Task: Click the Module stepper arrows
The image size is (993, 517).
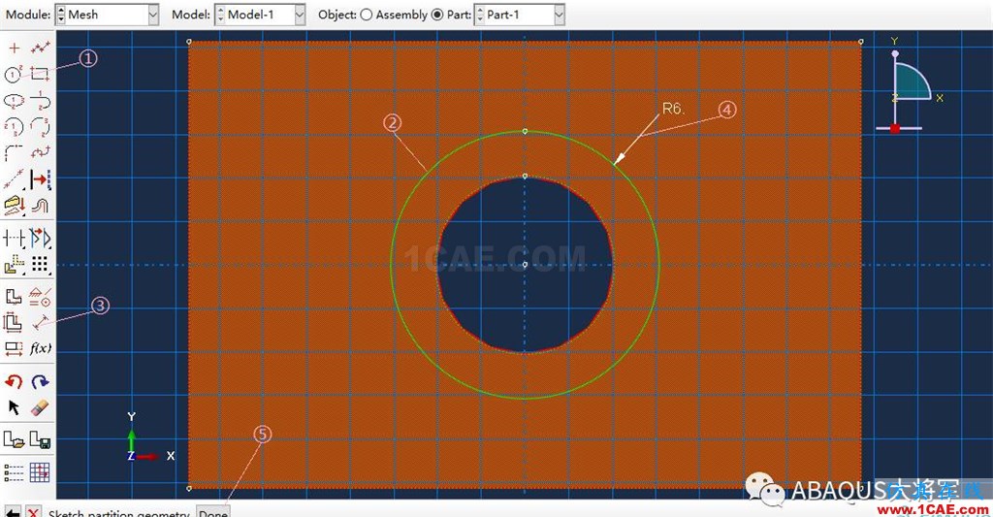Action: point(61,15)
